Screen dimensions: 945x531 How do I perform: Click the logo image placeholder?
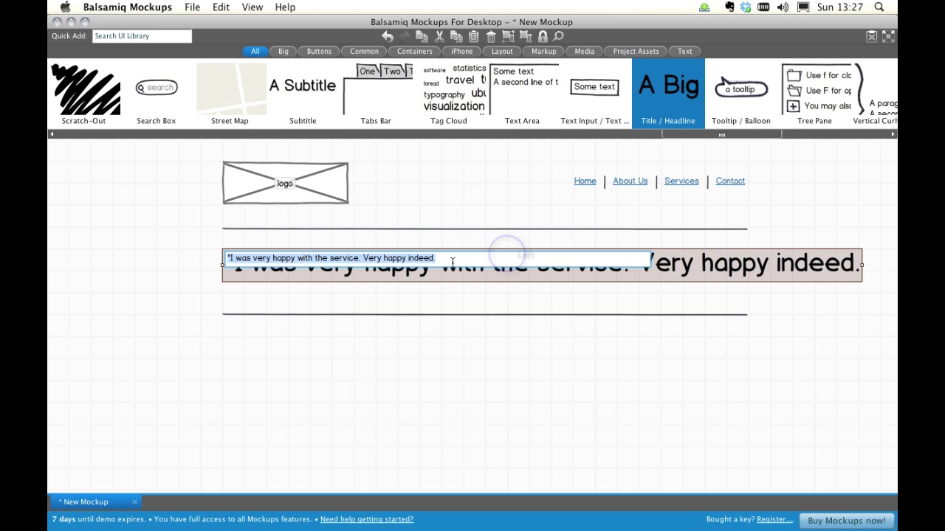(x=285, y=183)
